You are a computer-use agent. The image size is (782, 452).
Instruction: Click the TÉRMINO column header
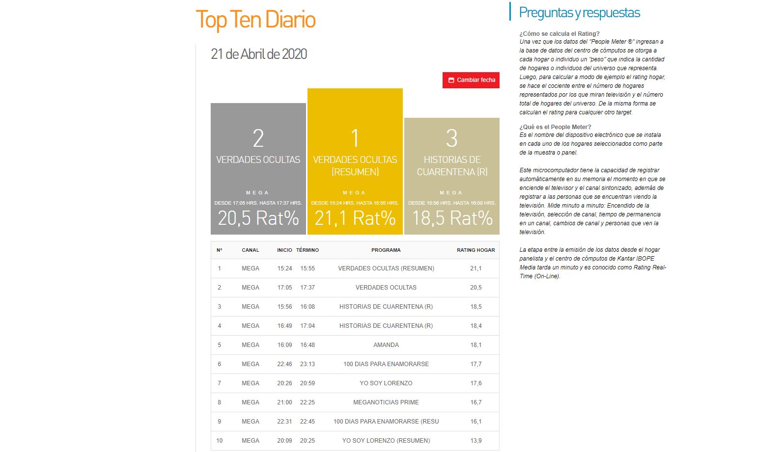[x=307, y=250]
